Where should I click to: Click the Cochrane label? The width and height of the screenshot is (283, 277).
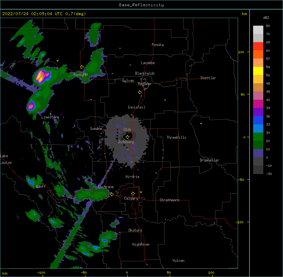pos(106,187)
